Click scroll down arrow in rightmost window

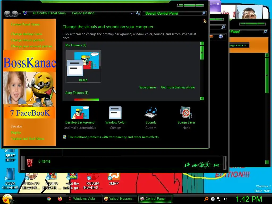[267, 162]
